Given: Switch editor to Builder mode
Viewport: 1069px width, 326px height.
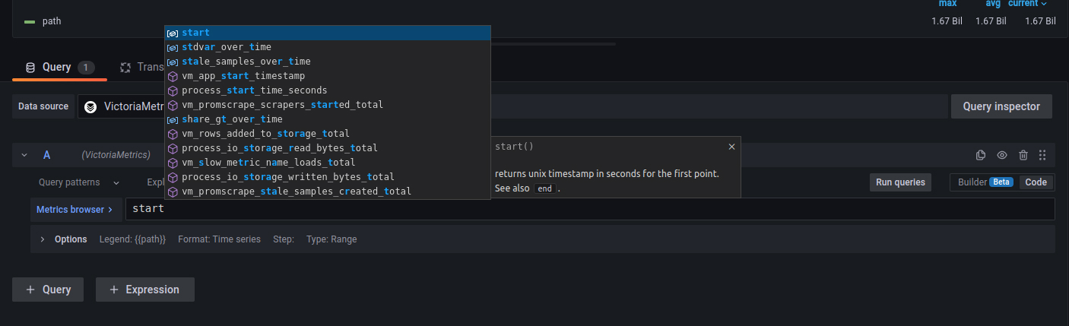Looking at the screenshot, I should coord(983,182).
